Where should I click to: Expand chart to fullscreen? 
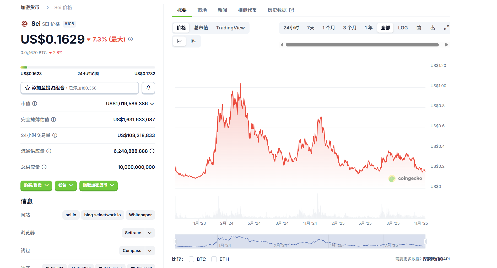pos(446,28)
